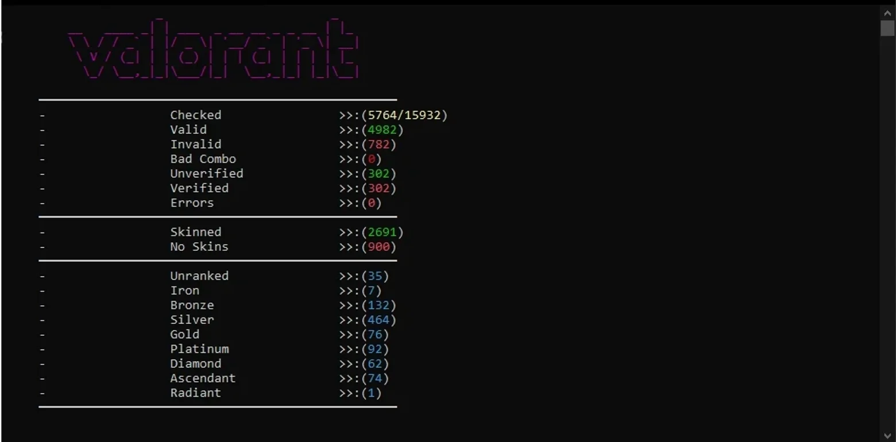
Task: Click the "Ascendant" rank label
Action: (x=203, y=378)
